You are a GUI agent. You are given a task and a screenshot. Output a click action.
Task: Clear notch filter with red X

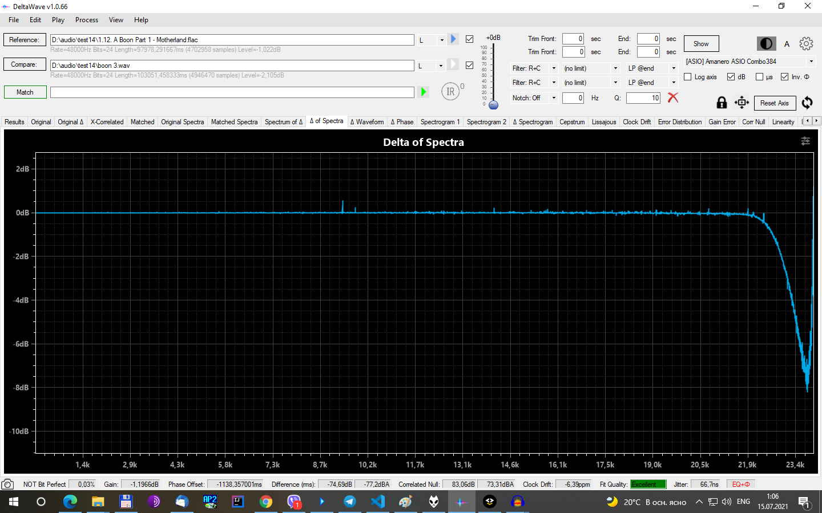click(x=673, y=97)
